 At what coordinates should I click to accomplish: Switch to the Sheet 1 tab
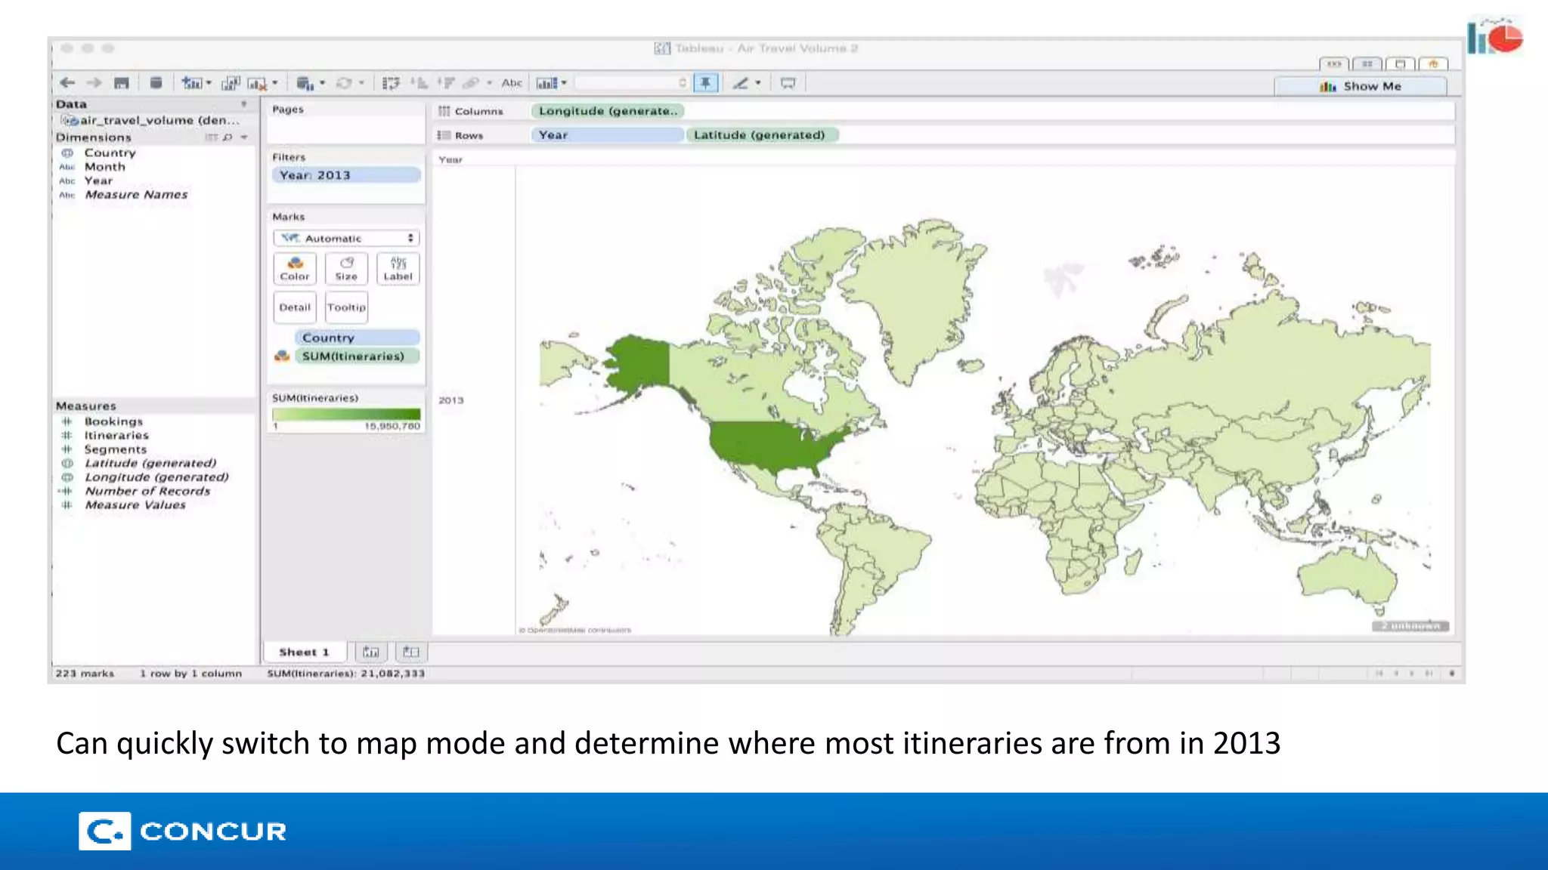305,652
